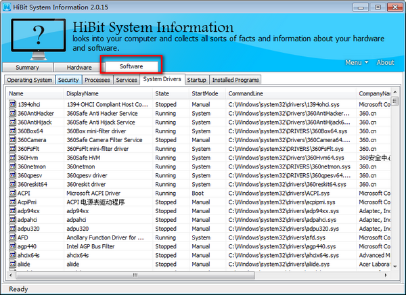Switch to the Summary tab
406x295 pixels.
coord(28,68)
